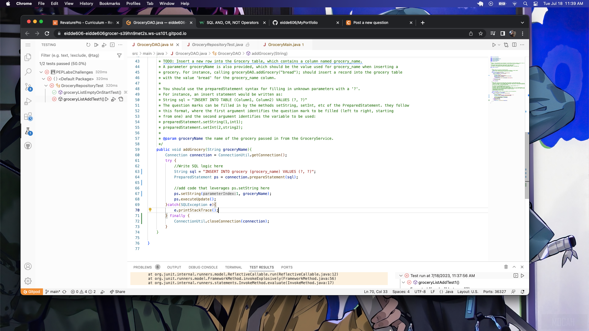The image size is (589, 331).
Task: Open the GitHub icon in the activity bar
Action: click(x=28, y=146)
